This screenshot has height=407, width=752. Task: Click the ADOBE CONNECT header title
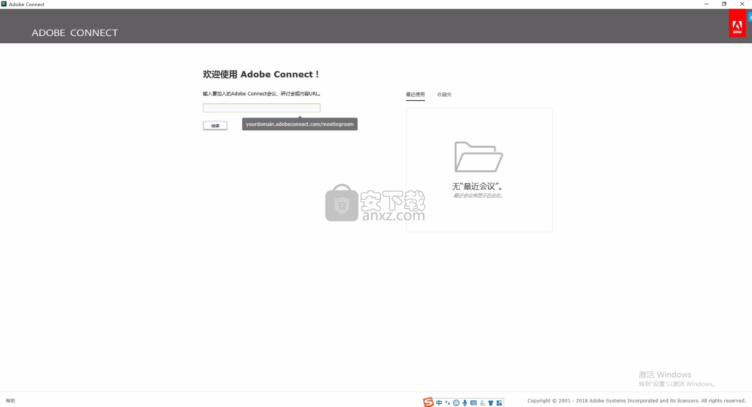point(75,33)
